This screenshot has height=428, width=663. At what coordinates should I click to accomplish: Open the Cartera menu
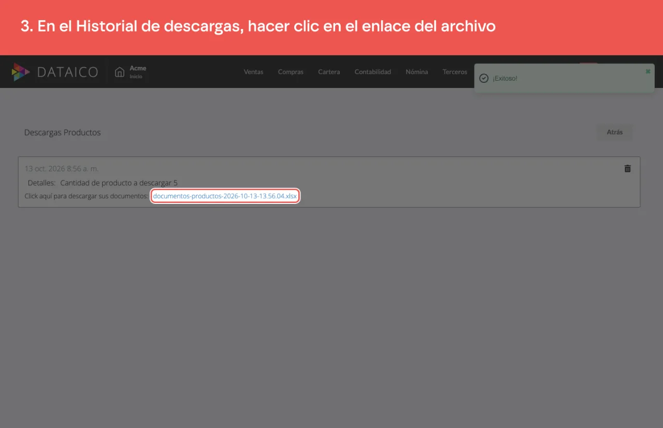(329, 72)
